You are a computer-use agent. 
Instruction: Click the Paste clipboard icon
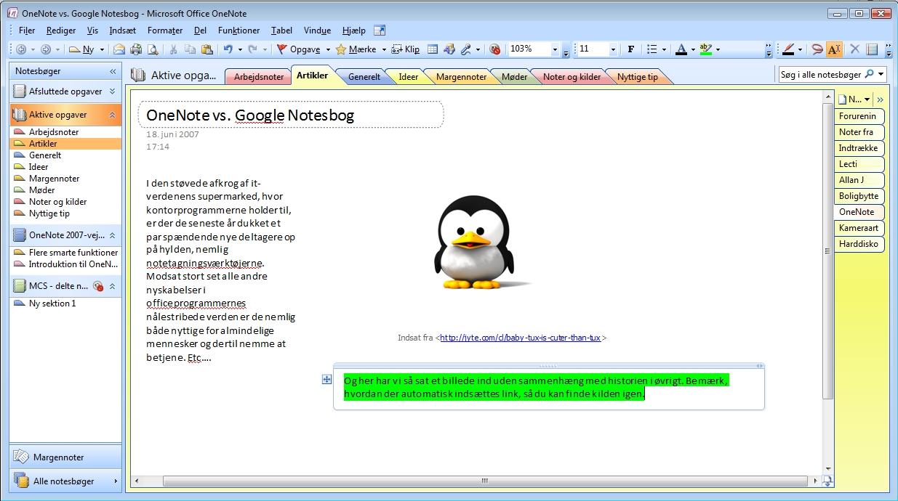pyautogui.click(x=207, y=49)
